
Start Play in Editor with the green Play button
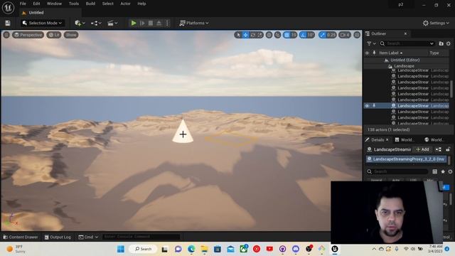(x=134, y=23)
